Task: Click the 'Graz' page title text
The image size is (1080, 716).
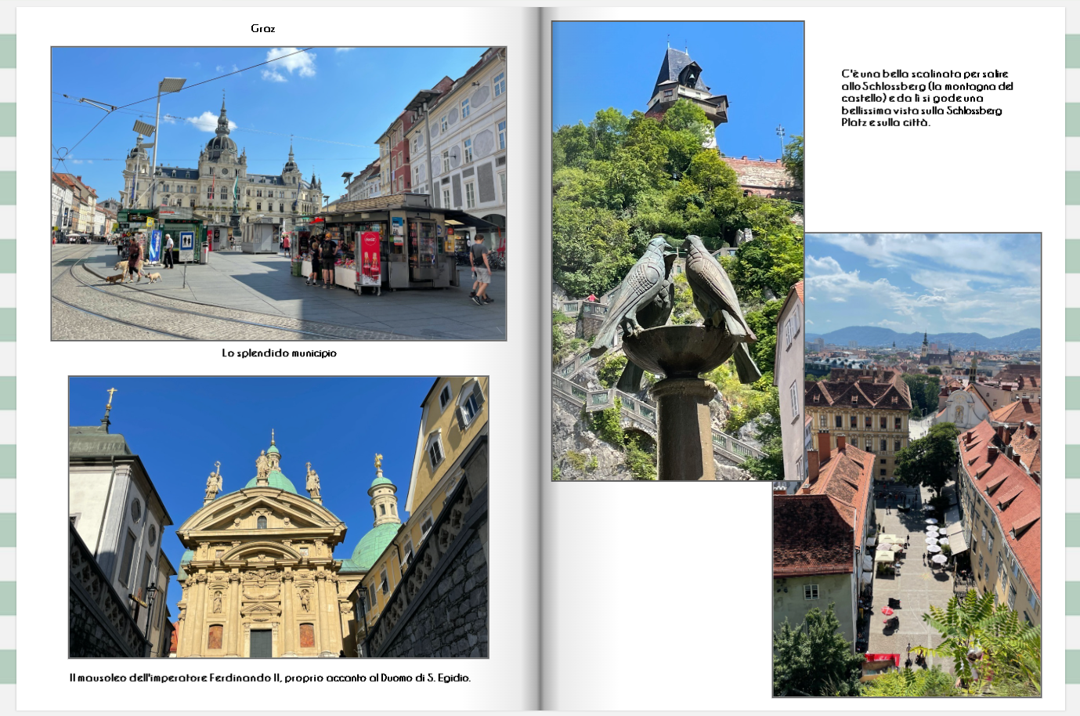Action: click(x=263, y=28)
